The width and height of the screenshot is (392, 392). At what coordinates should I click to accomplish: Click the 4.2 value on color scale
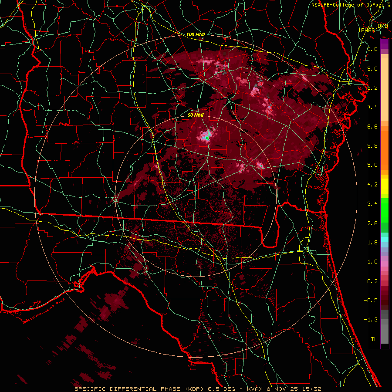point(372,185)
